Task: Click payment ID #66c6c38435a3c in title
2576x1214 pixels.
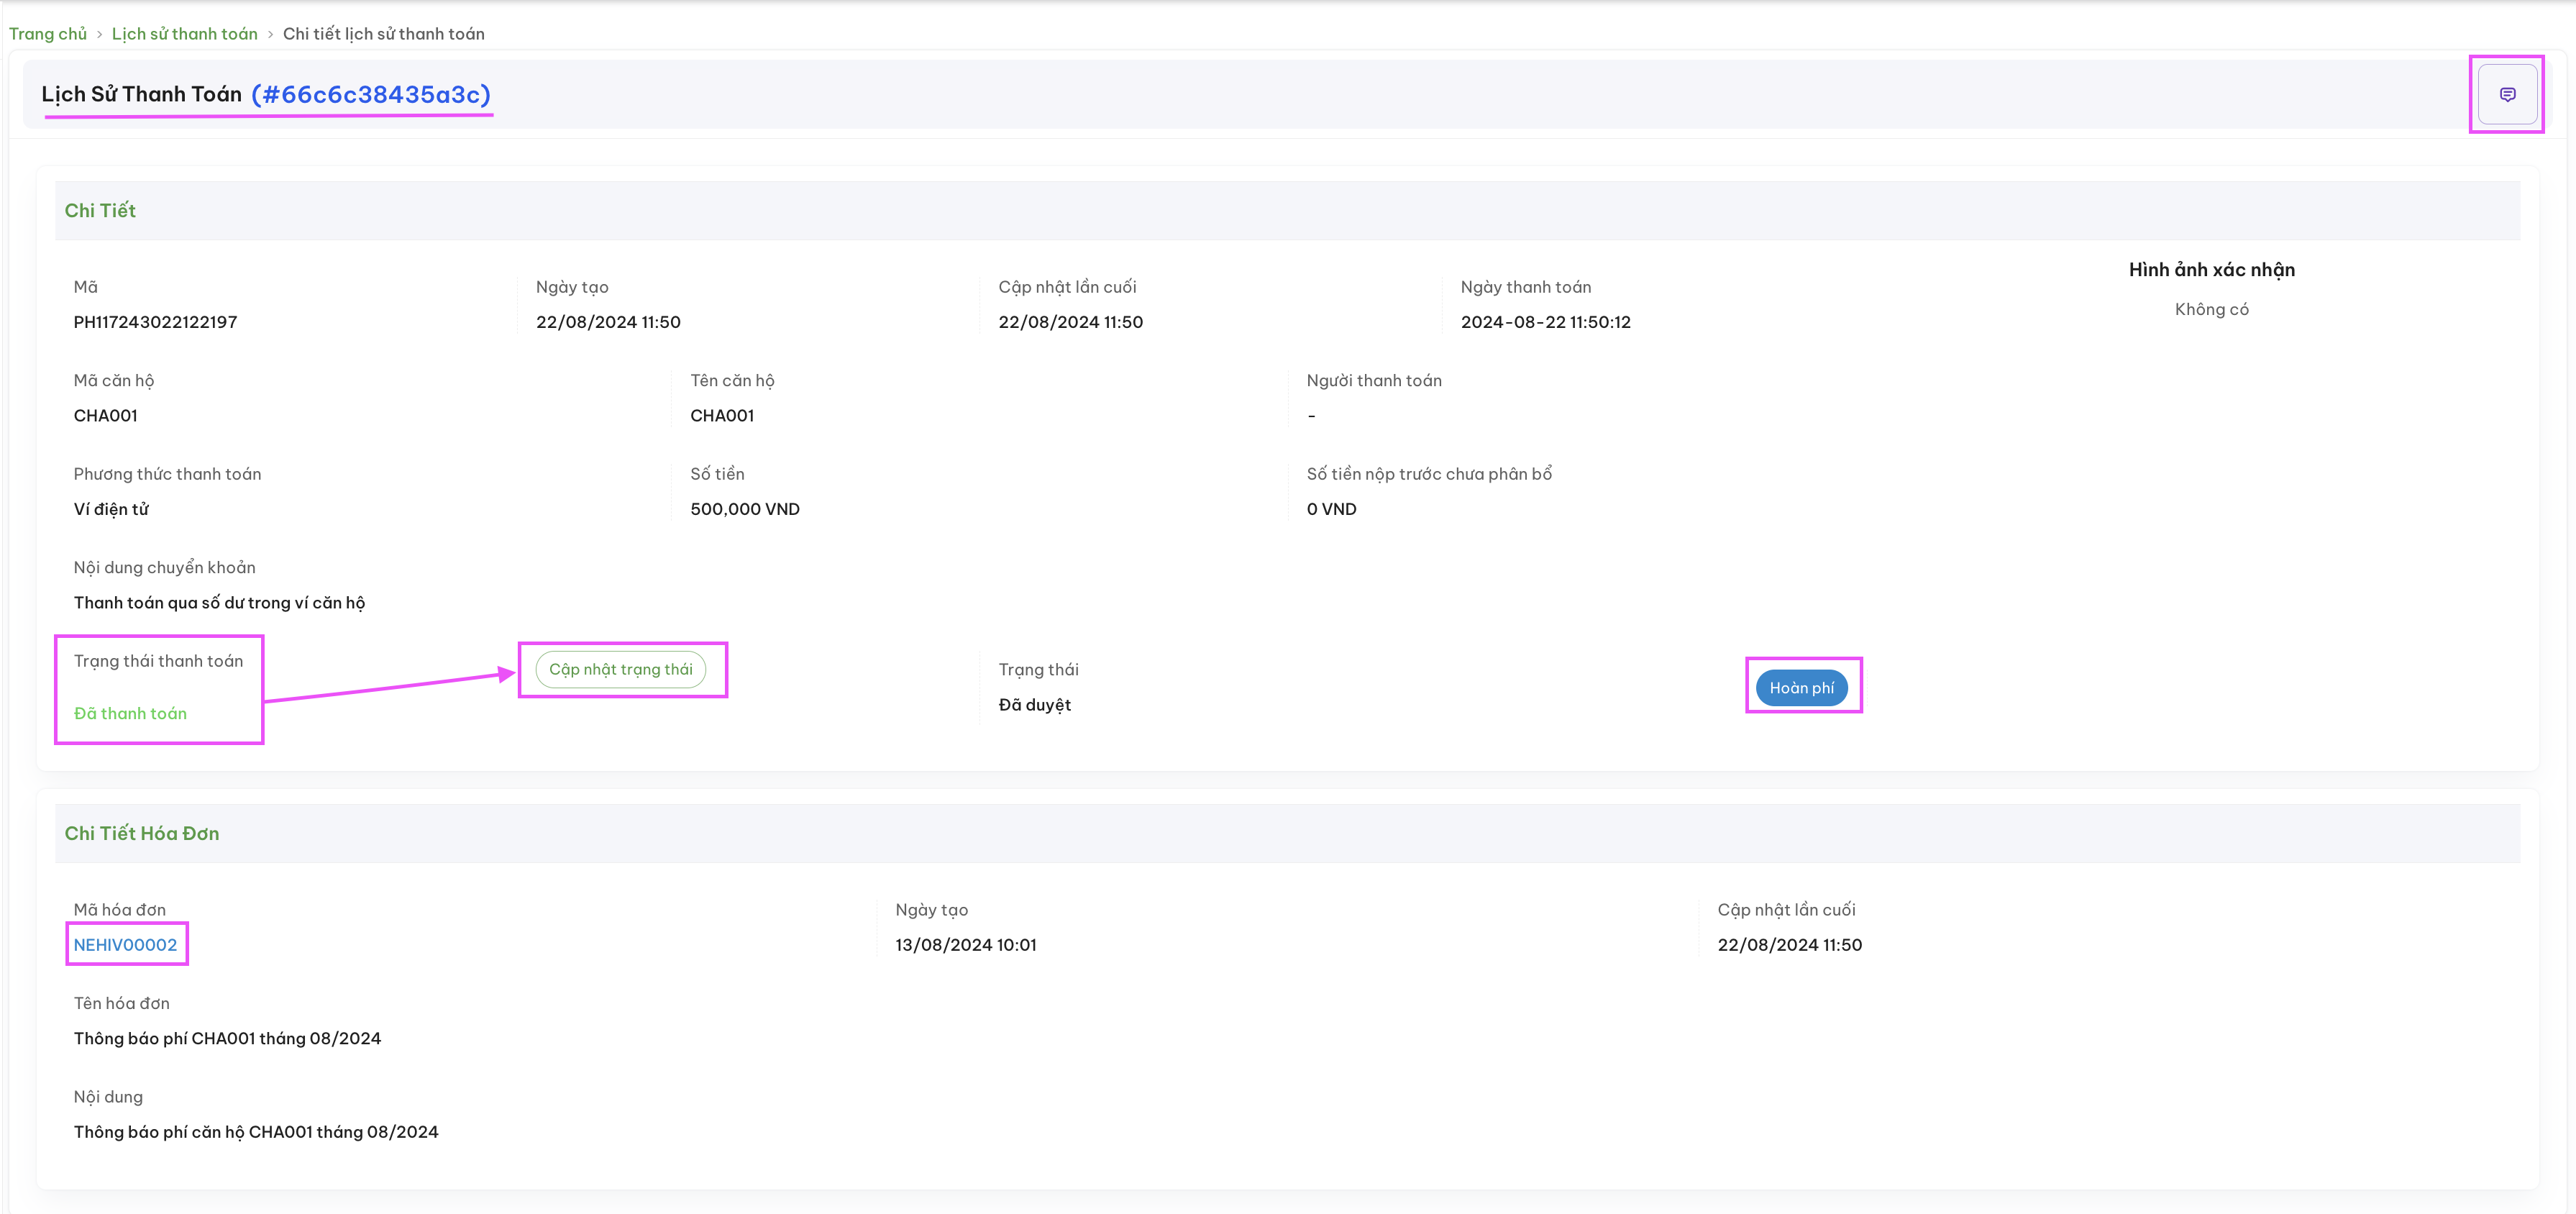Action: pos(371,94)
